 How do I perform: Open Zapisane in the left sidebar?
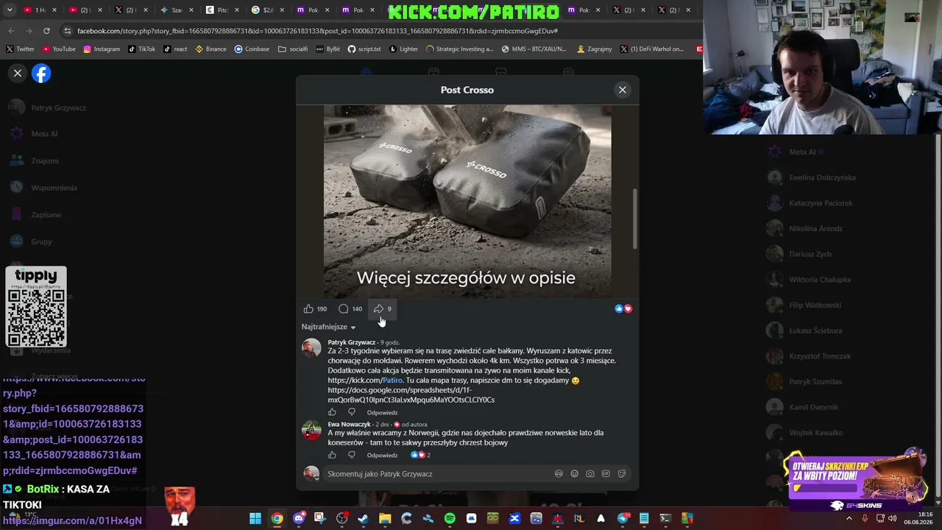click(x=36, y=215)
